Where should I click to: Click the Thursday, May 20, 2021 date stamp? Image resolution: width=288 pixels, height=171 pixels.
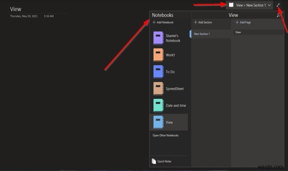point(24,16)
